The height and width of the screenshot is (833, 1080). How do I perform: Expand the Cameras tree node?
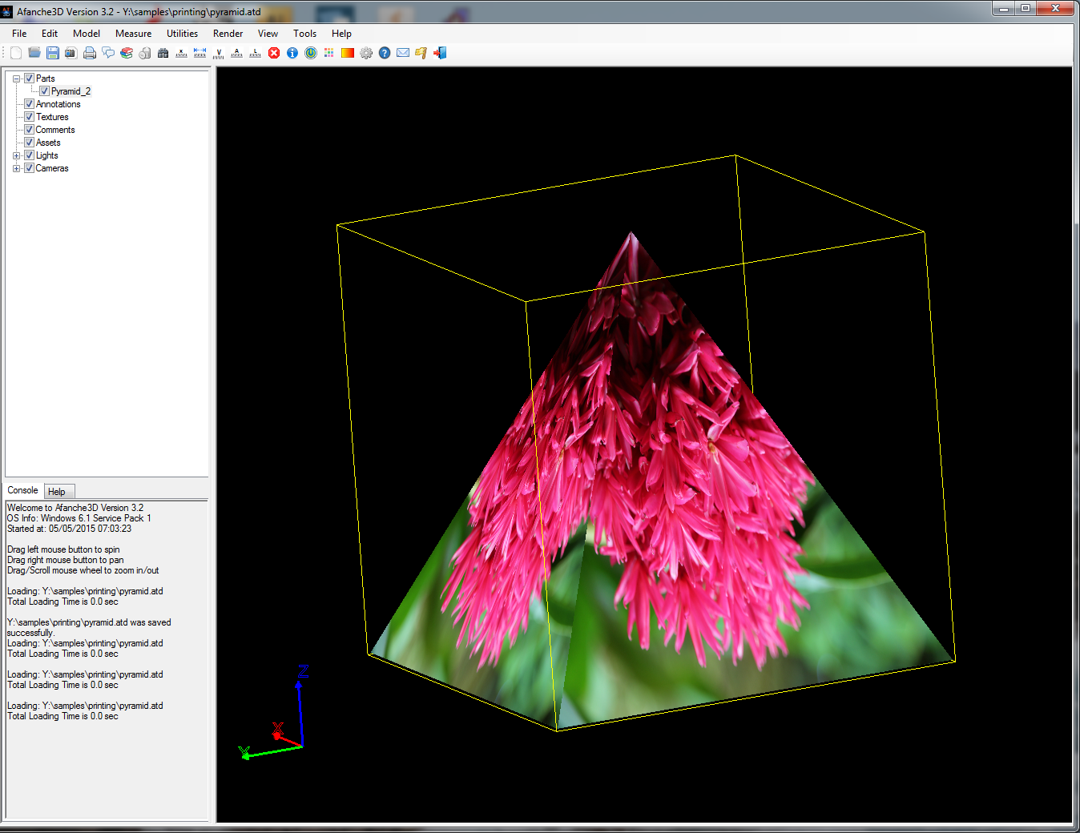coord(16,168)
